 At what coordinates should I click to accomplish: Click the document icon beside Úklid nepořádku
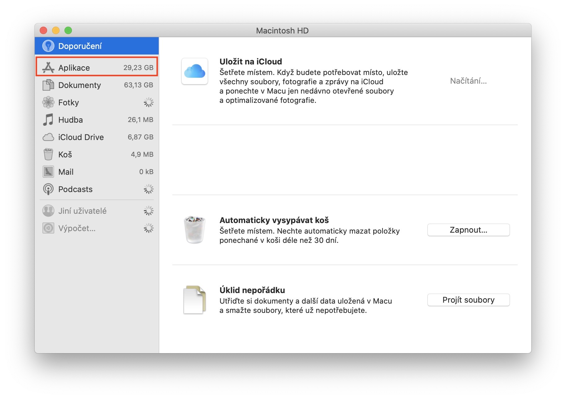click(x=194, y=300)
